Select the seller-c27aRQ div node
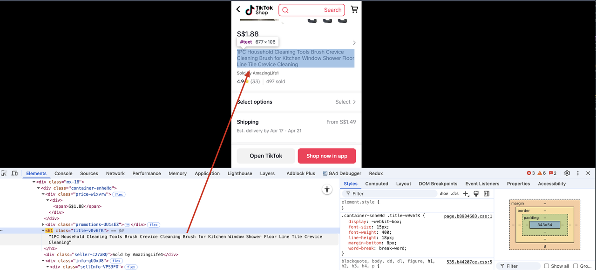The width and height of the screenshot is (596, 270). click(x=111, y=255)
